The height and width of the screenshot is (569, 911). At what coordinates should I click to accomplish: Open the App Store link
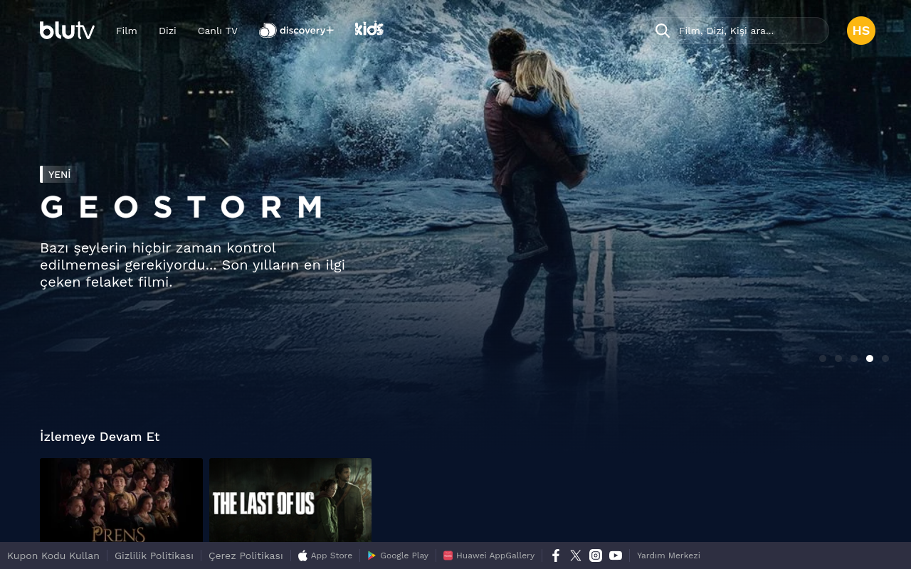click(x=325, y=555)
